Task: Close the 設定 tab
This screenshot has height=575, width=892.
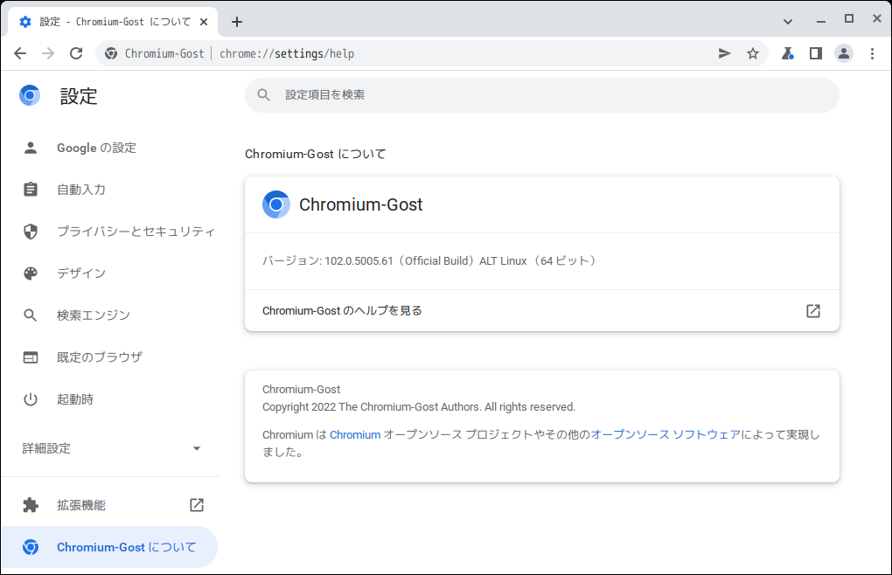Action: pos(204,22)
